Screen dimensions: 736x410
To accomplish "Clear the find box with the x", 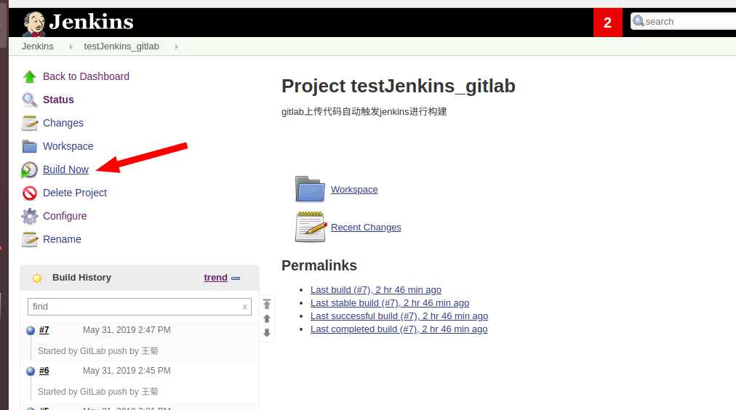I will point(244,307).
